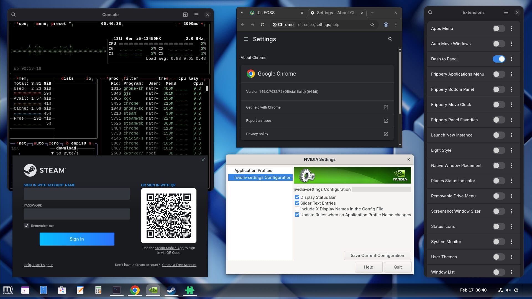532x299 pixels.
Task: Click the search icon in the Extensions panel
Action: 430,12
